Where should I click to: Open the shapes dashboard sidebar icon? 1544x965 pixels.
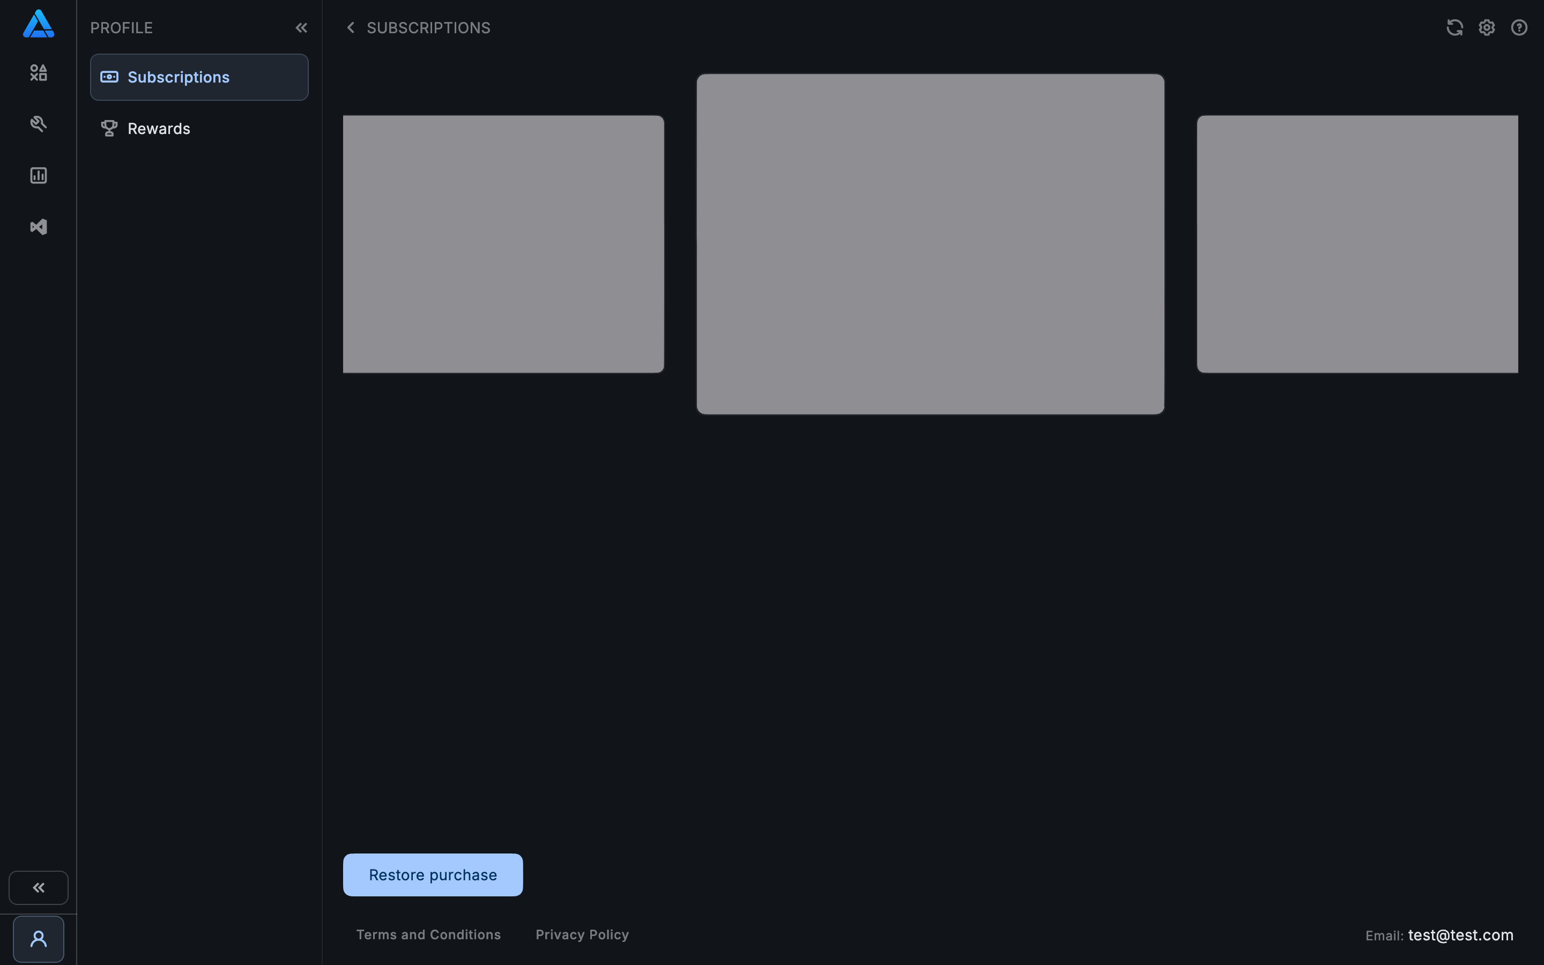[38, 73]
